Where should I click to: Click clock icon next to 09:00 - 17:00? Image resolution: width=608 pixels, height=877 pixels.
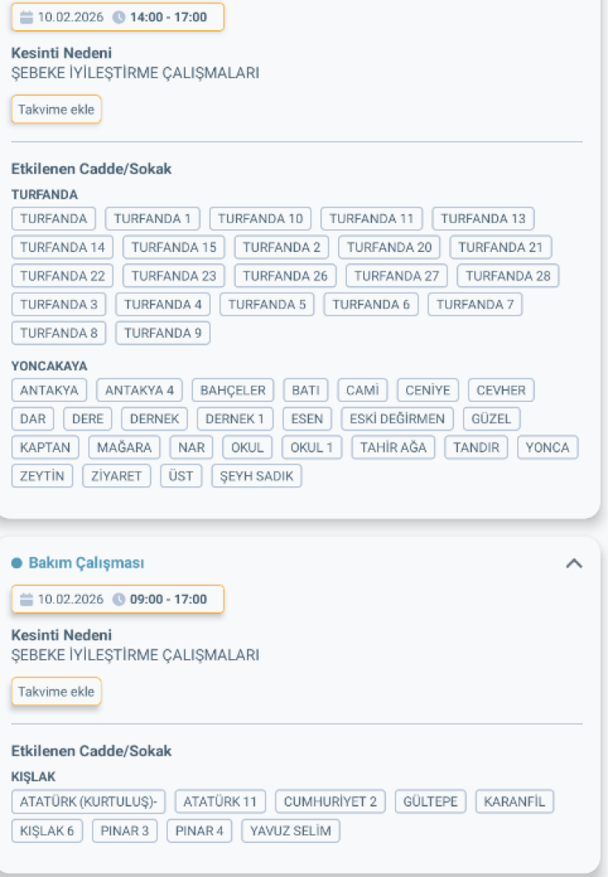(119, 600)
